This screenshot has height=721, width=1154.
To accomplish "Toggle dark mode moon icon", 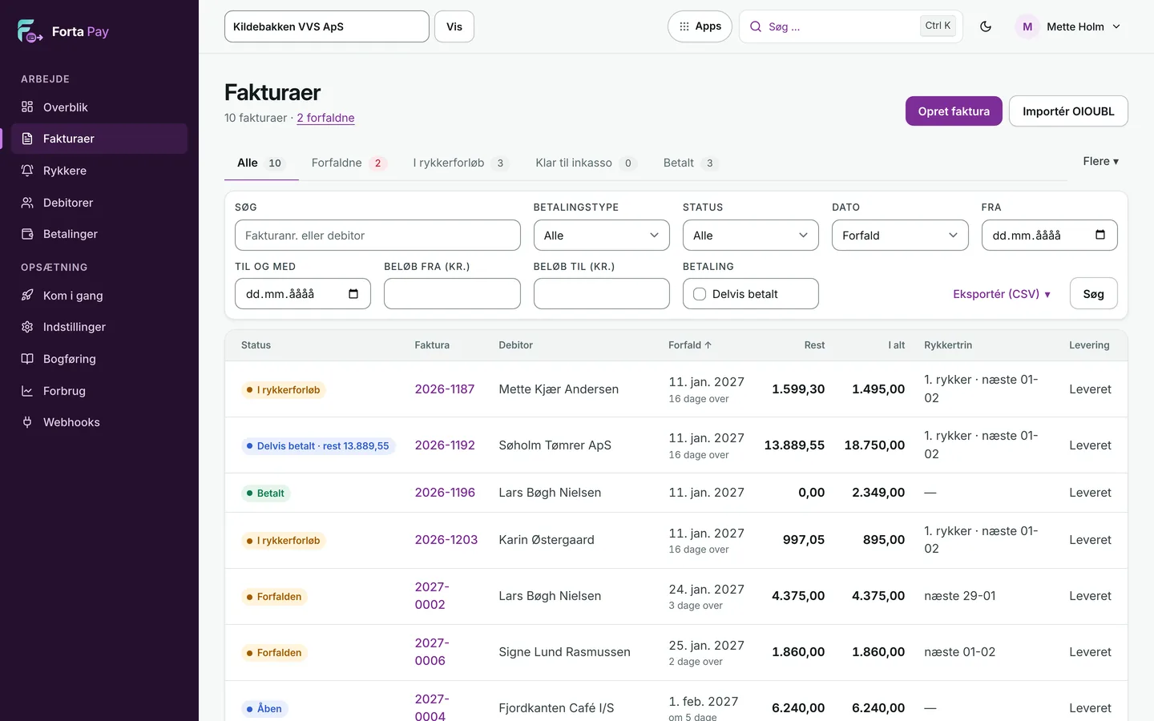I will [986, 26].
